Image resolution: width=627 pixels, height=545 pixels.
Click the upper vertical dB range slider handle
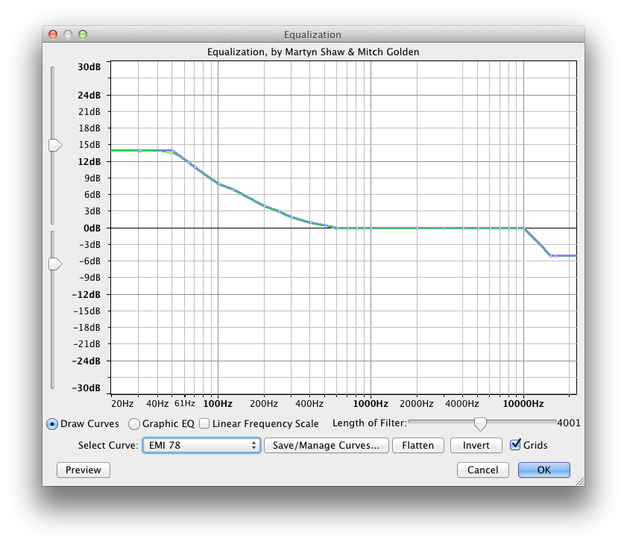click(55, 146)
